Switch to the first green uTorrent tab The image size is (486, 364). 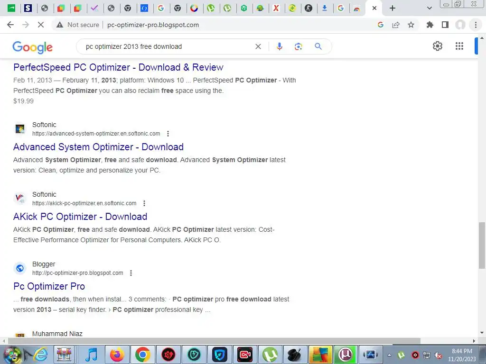[x=211, y=8]
